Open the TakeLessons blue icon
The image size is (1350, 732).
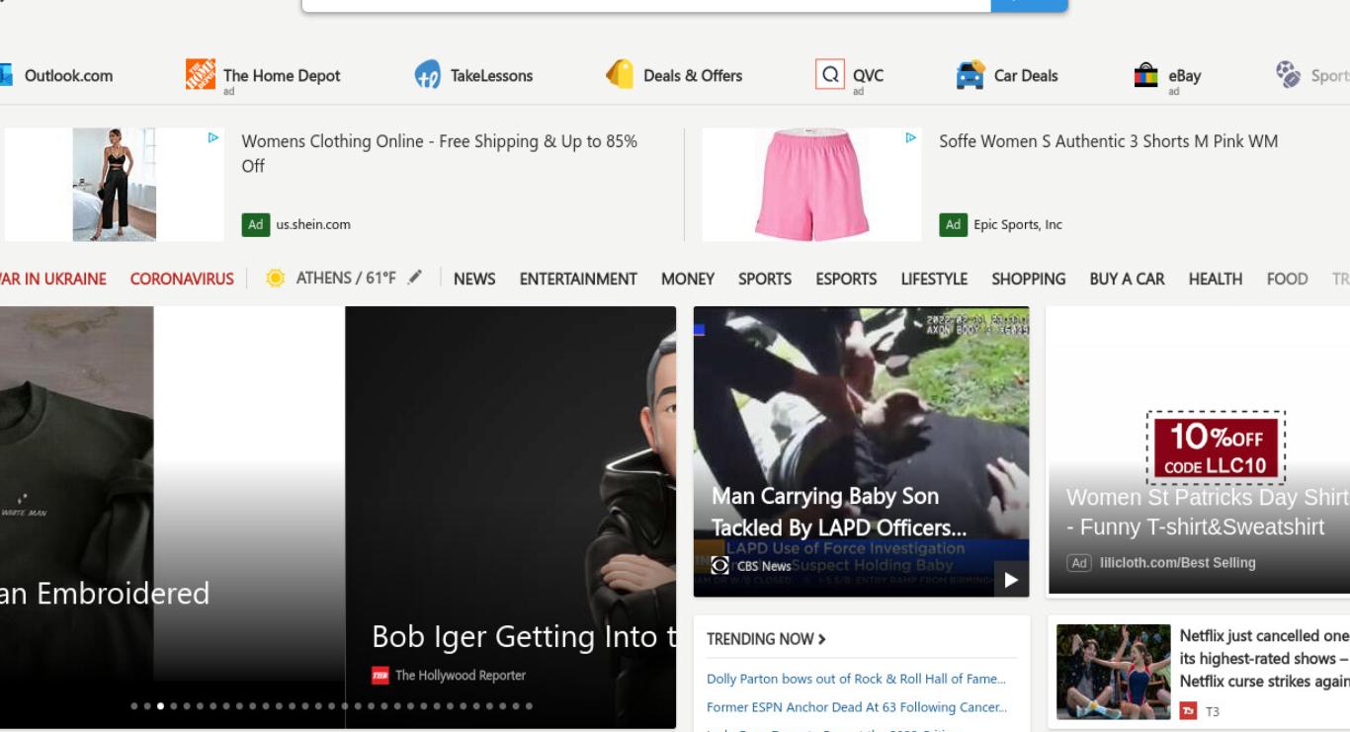(427, 74)
